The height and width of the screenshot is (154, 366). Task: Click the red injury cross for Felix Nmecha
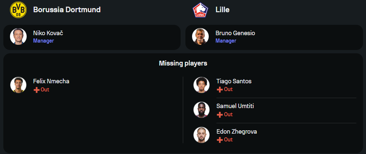(36, 90)
